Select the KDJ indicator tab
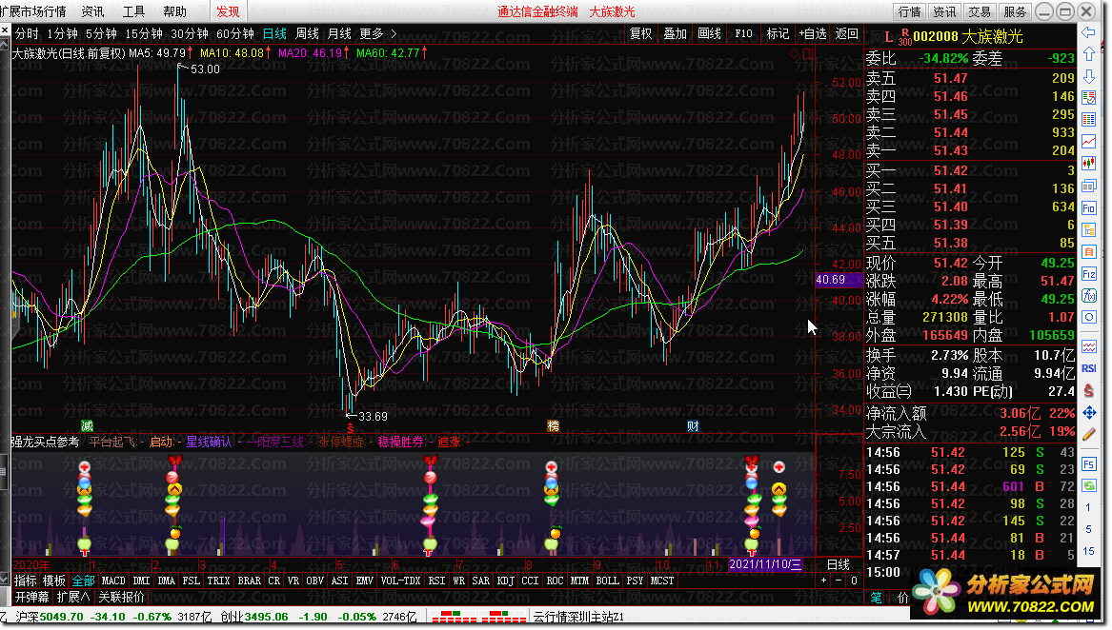 coord(506,581)
